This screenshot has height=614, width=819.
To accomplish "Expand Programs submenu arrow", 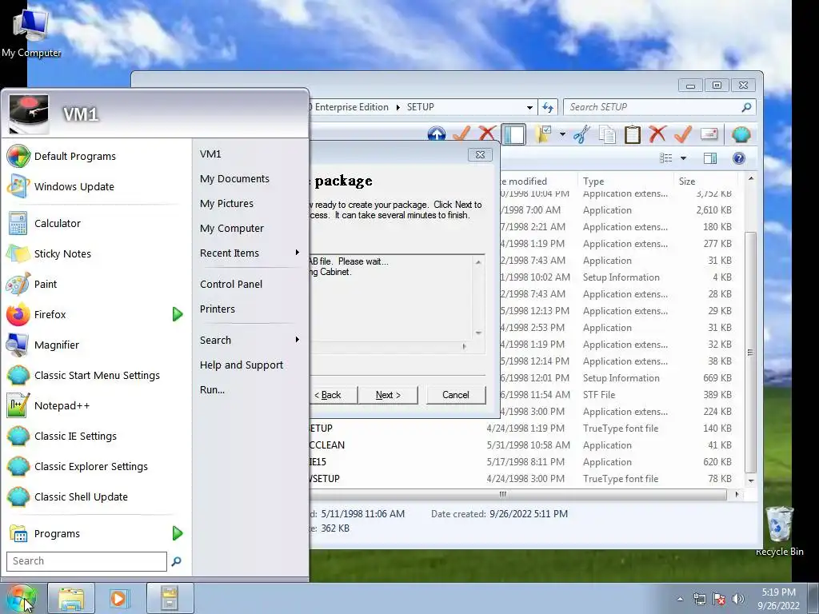I will [177, 533].
